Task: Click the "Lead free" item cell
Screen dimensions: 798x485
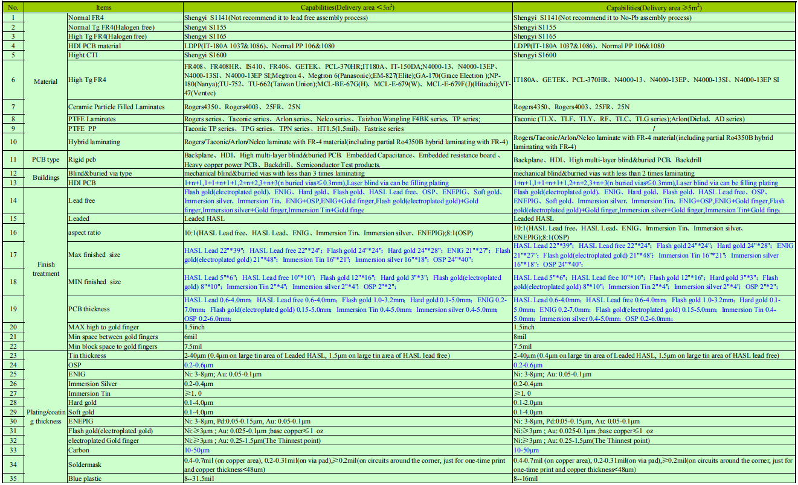Action: [x=124, y=200]
